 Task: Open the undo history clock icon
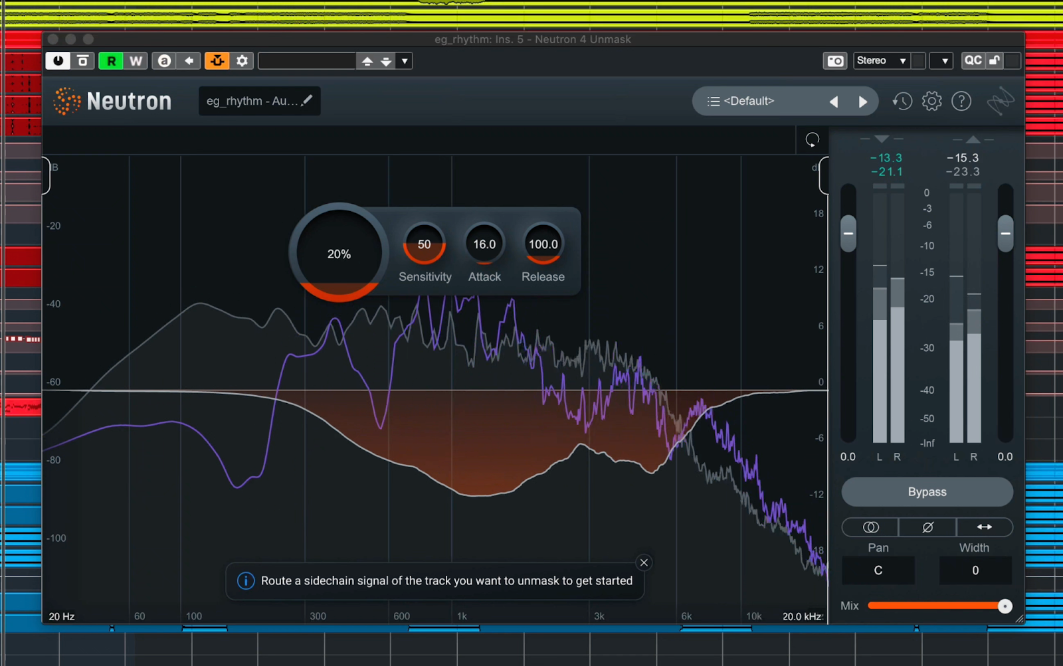pos(902,101)
